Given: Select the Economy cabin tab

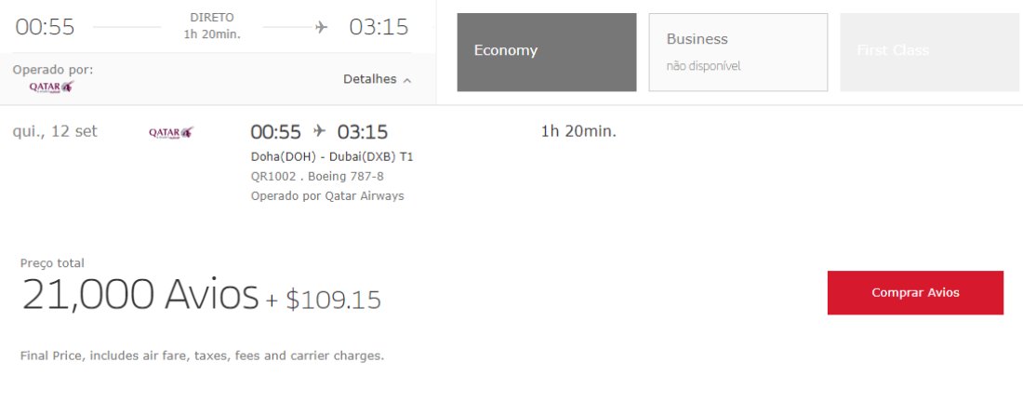Looking at the screenshot, I should (547, 52).
